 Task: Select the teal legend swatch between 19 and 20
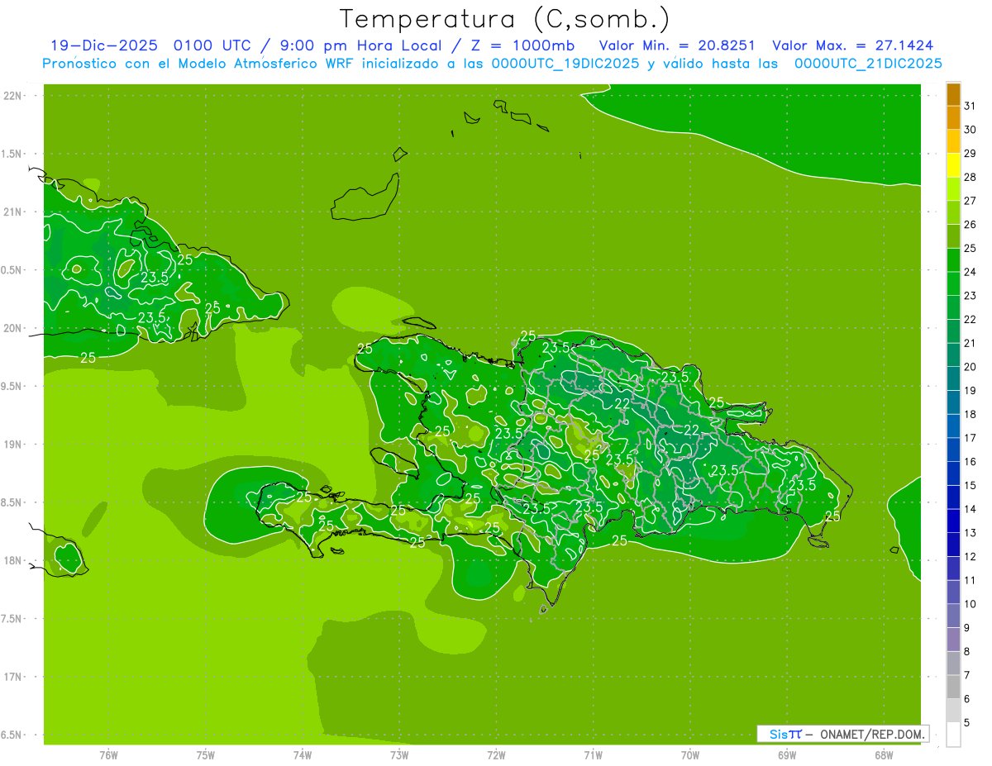[953, 378]
